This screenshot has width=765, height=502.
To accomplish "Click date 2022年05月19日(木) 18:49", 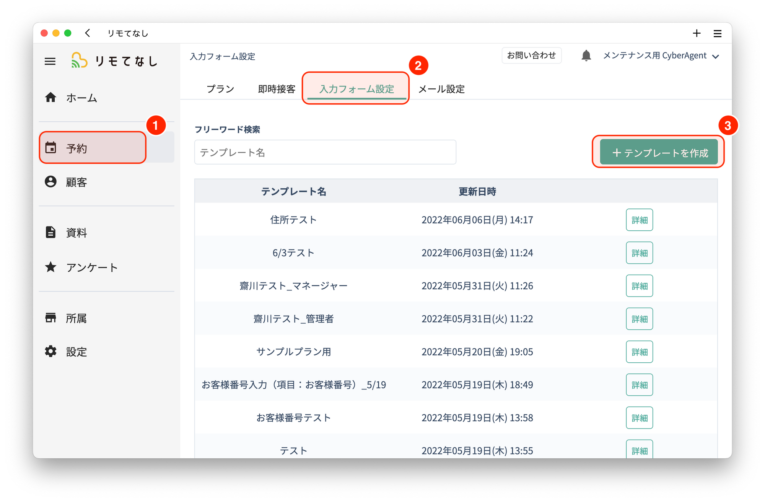I will click(x=477, y=384).
